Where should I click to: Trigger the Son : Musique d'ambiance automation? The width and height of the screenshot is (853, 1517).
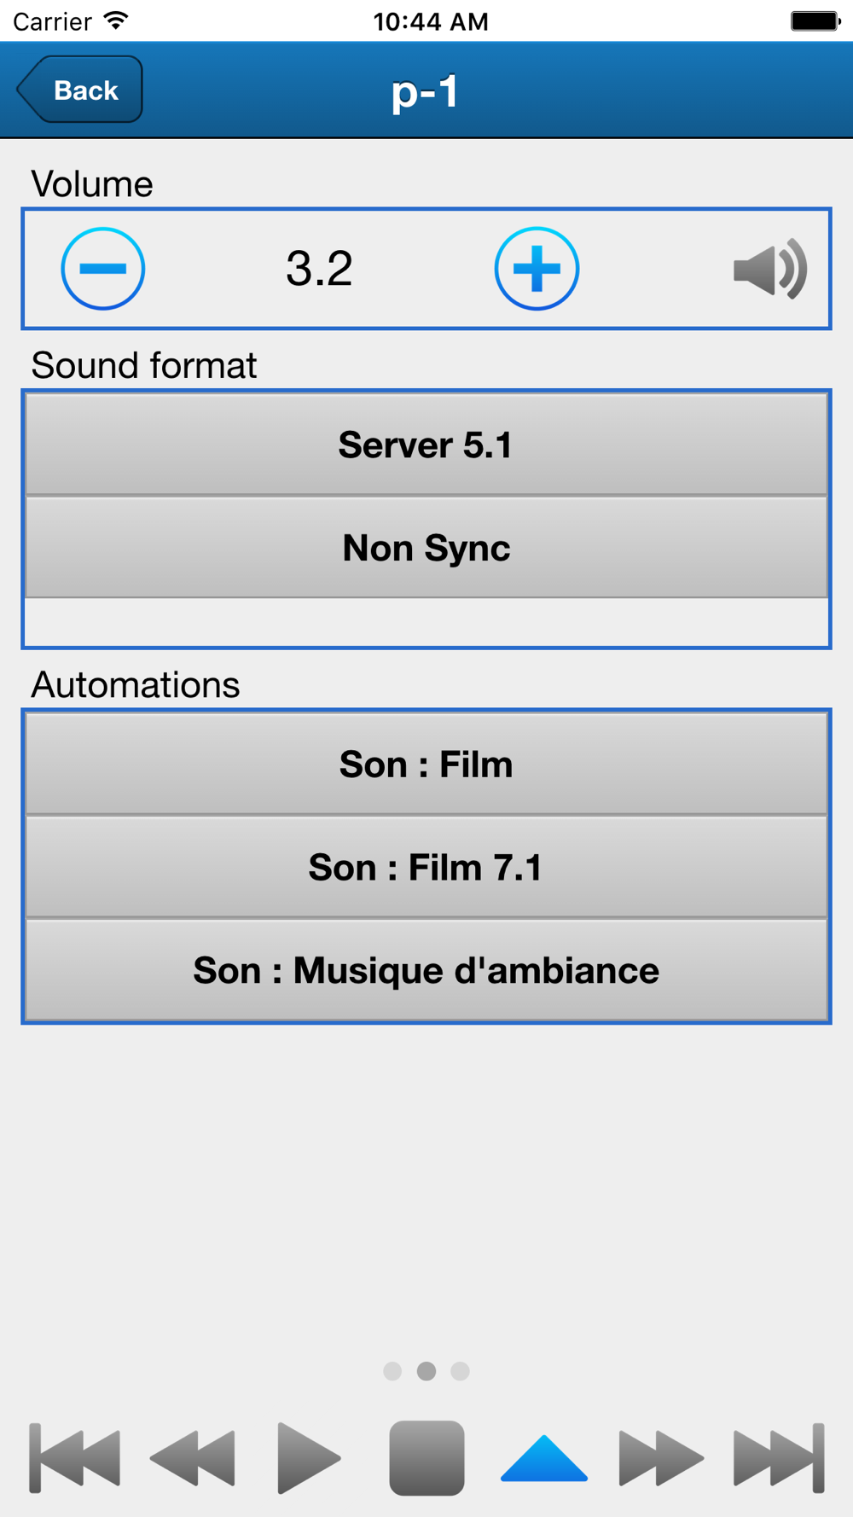pyautogui.click(x=426, y=970)
